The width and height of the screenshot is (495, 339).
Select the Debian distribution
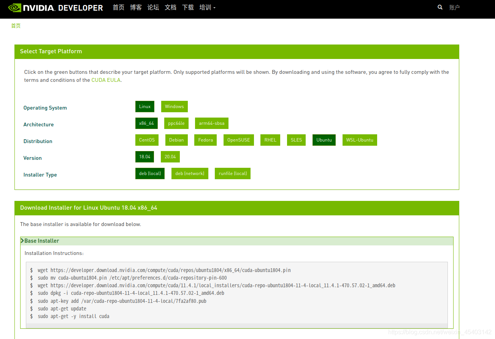point(176,140)
